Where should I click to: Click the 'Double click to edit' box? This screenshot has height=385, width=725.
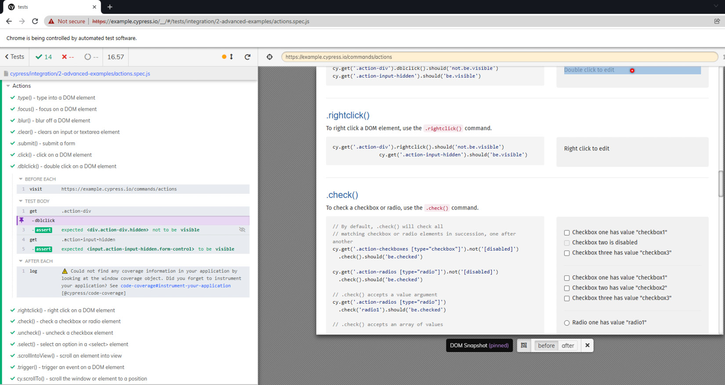pyautogui.click(x=632, y=70)
